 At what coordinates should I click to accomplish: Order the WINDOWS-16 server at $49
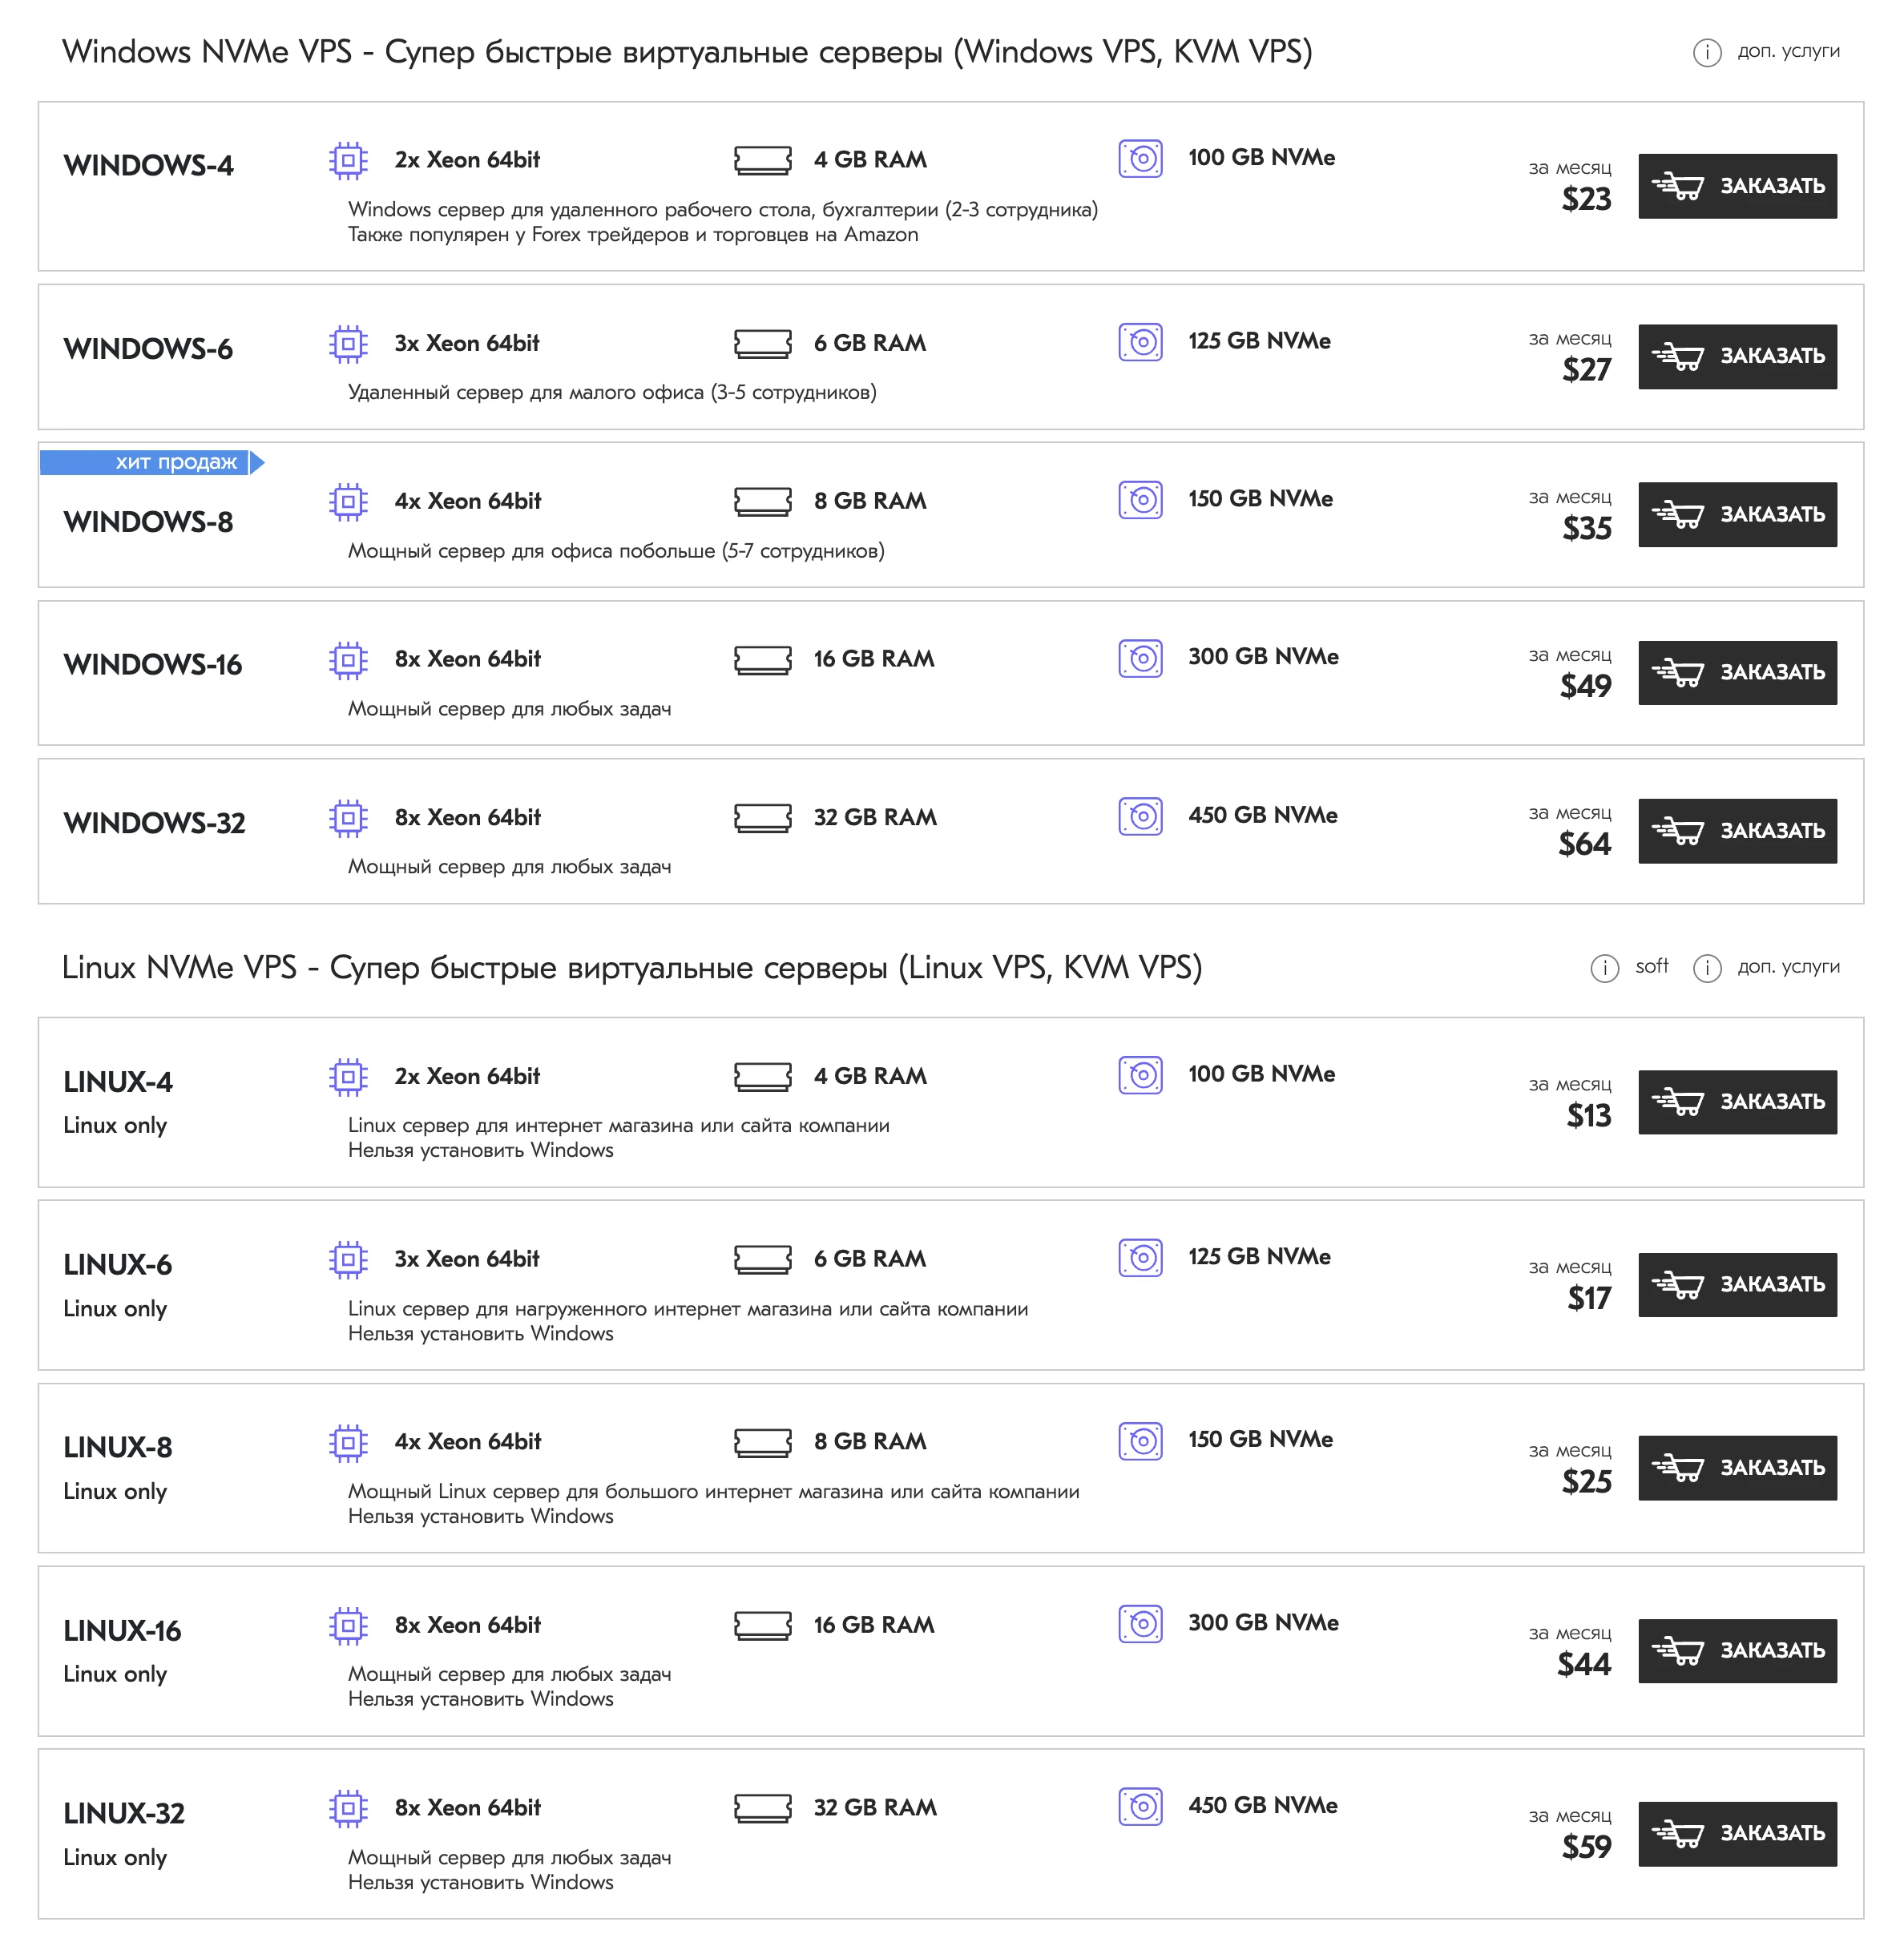tap(1736, 673)
